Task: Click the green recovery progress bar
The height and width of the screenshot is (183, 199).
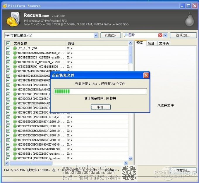Action: coord(100,91)
